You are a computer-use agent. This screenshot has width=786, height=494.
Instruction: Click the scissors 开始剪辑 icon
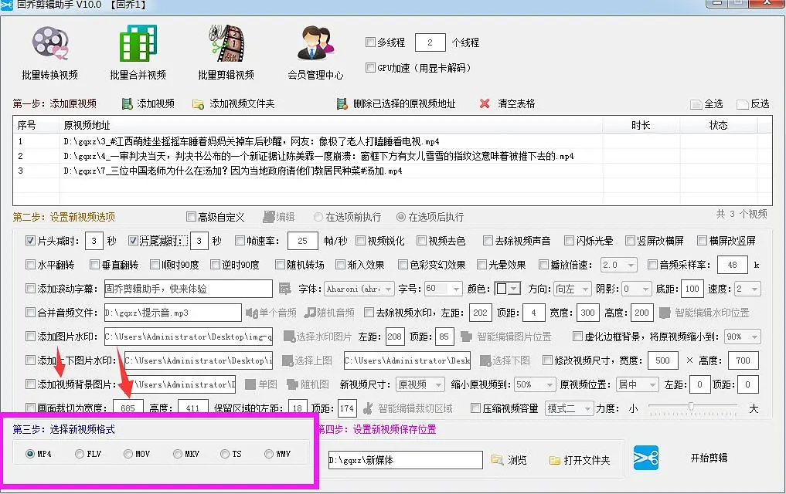(x=646, y=458)
